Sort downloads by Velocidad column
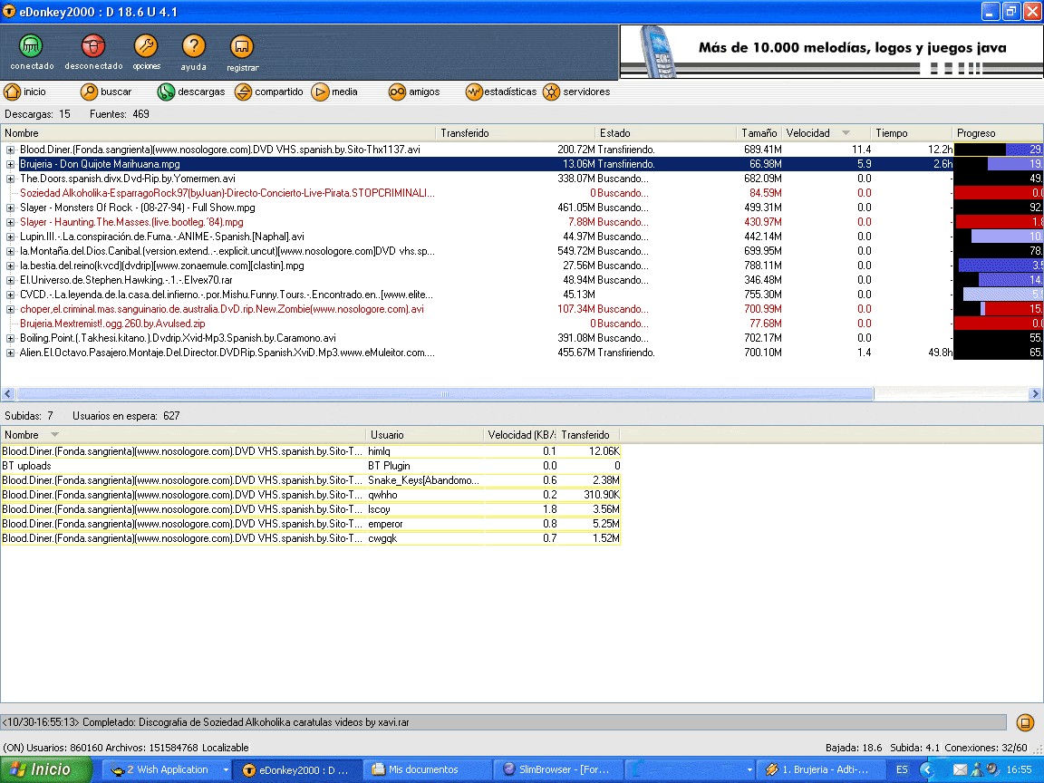This screenshot has height=783, width=1044. point(808,133)
